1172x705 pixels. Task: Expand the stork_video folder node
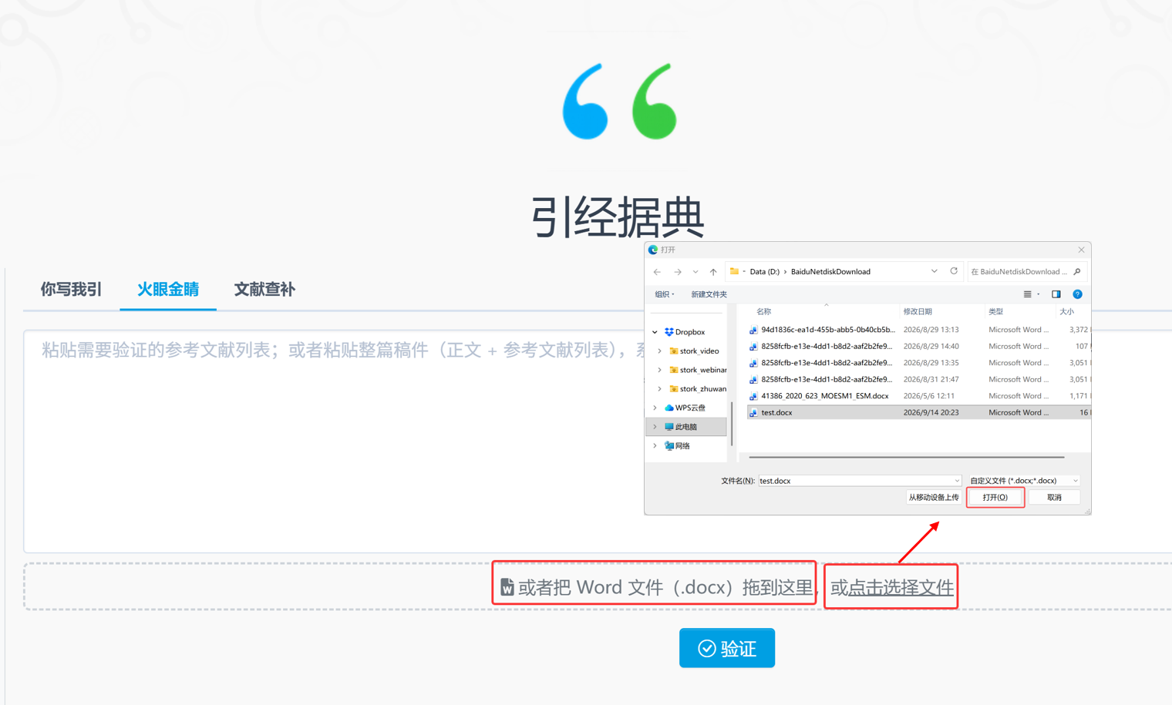coord(660,351)
